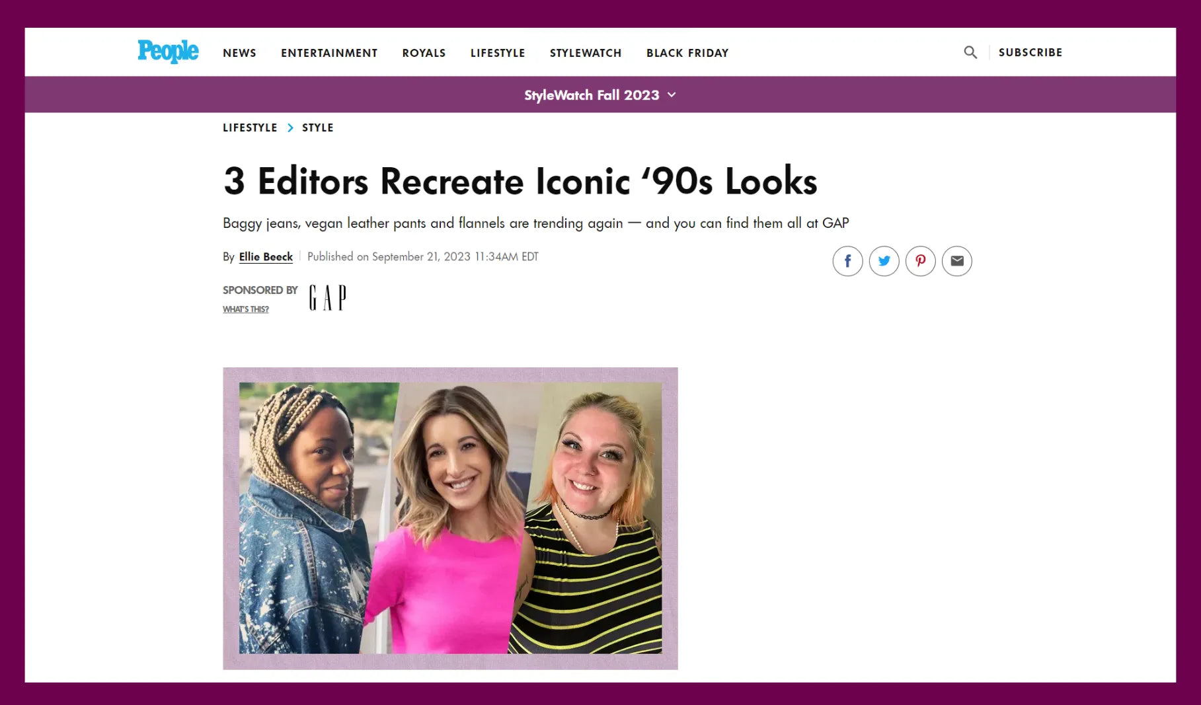Open author Ellie Beeck's page
Viewport: 1201px width, 705px height.
click(266, 256)
